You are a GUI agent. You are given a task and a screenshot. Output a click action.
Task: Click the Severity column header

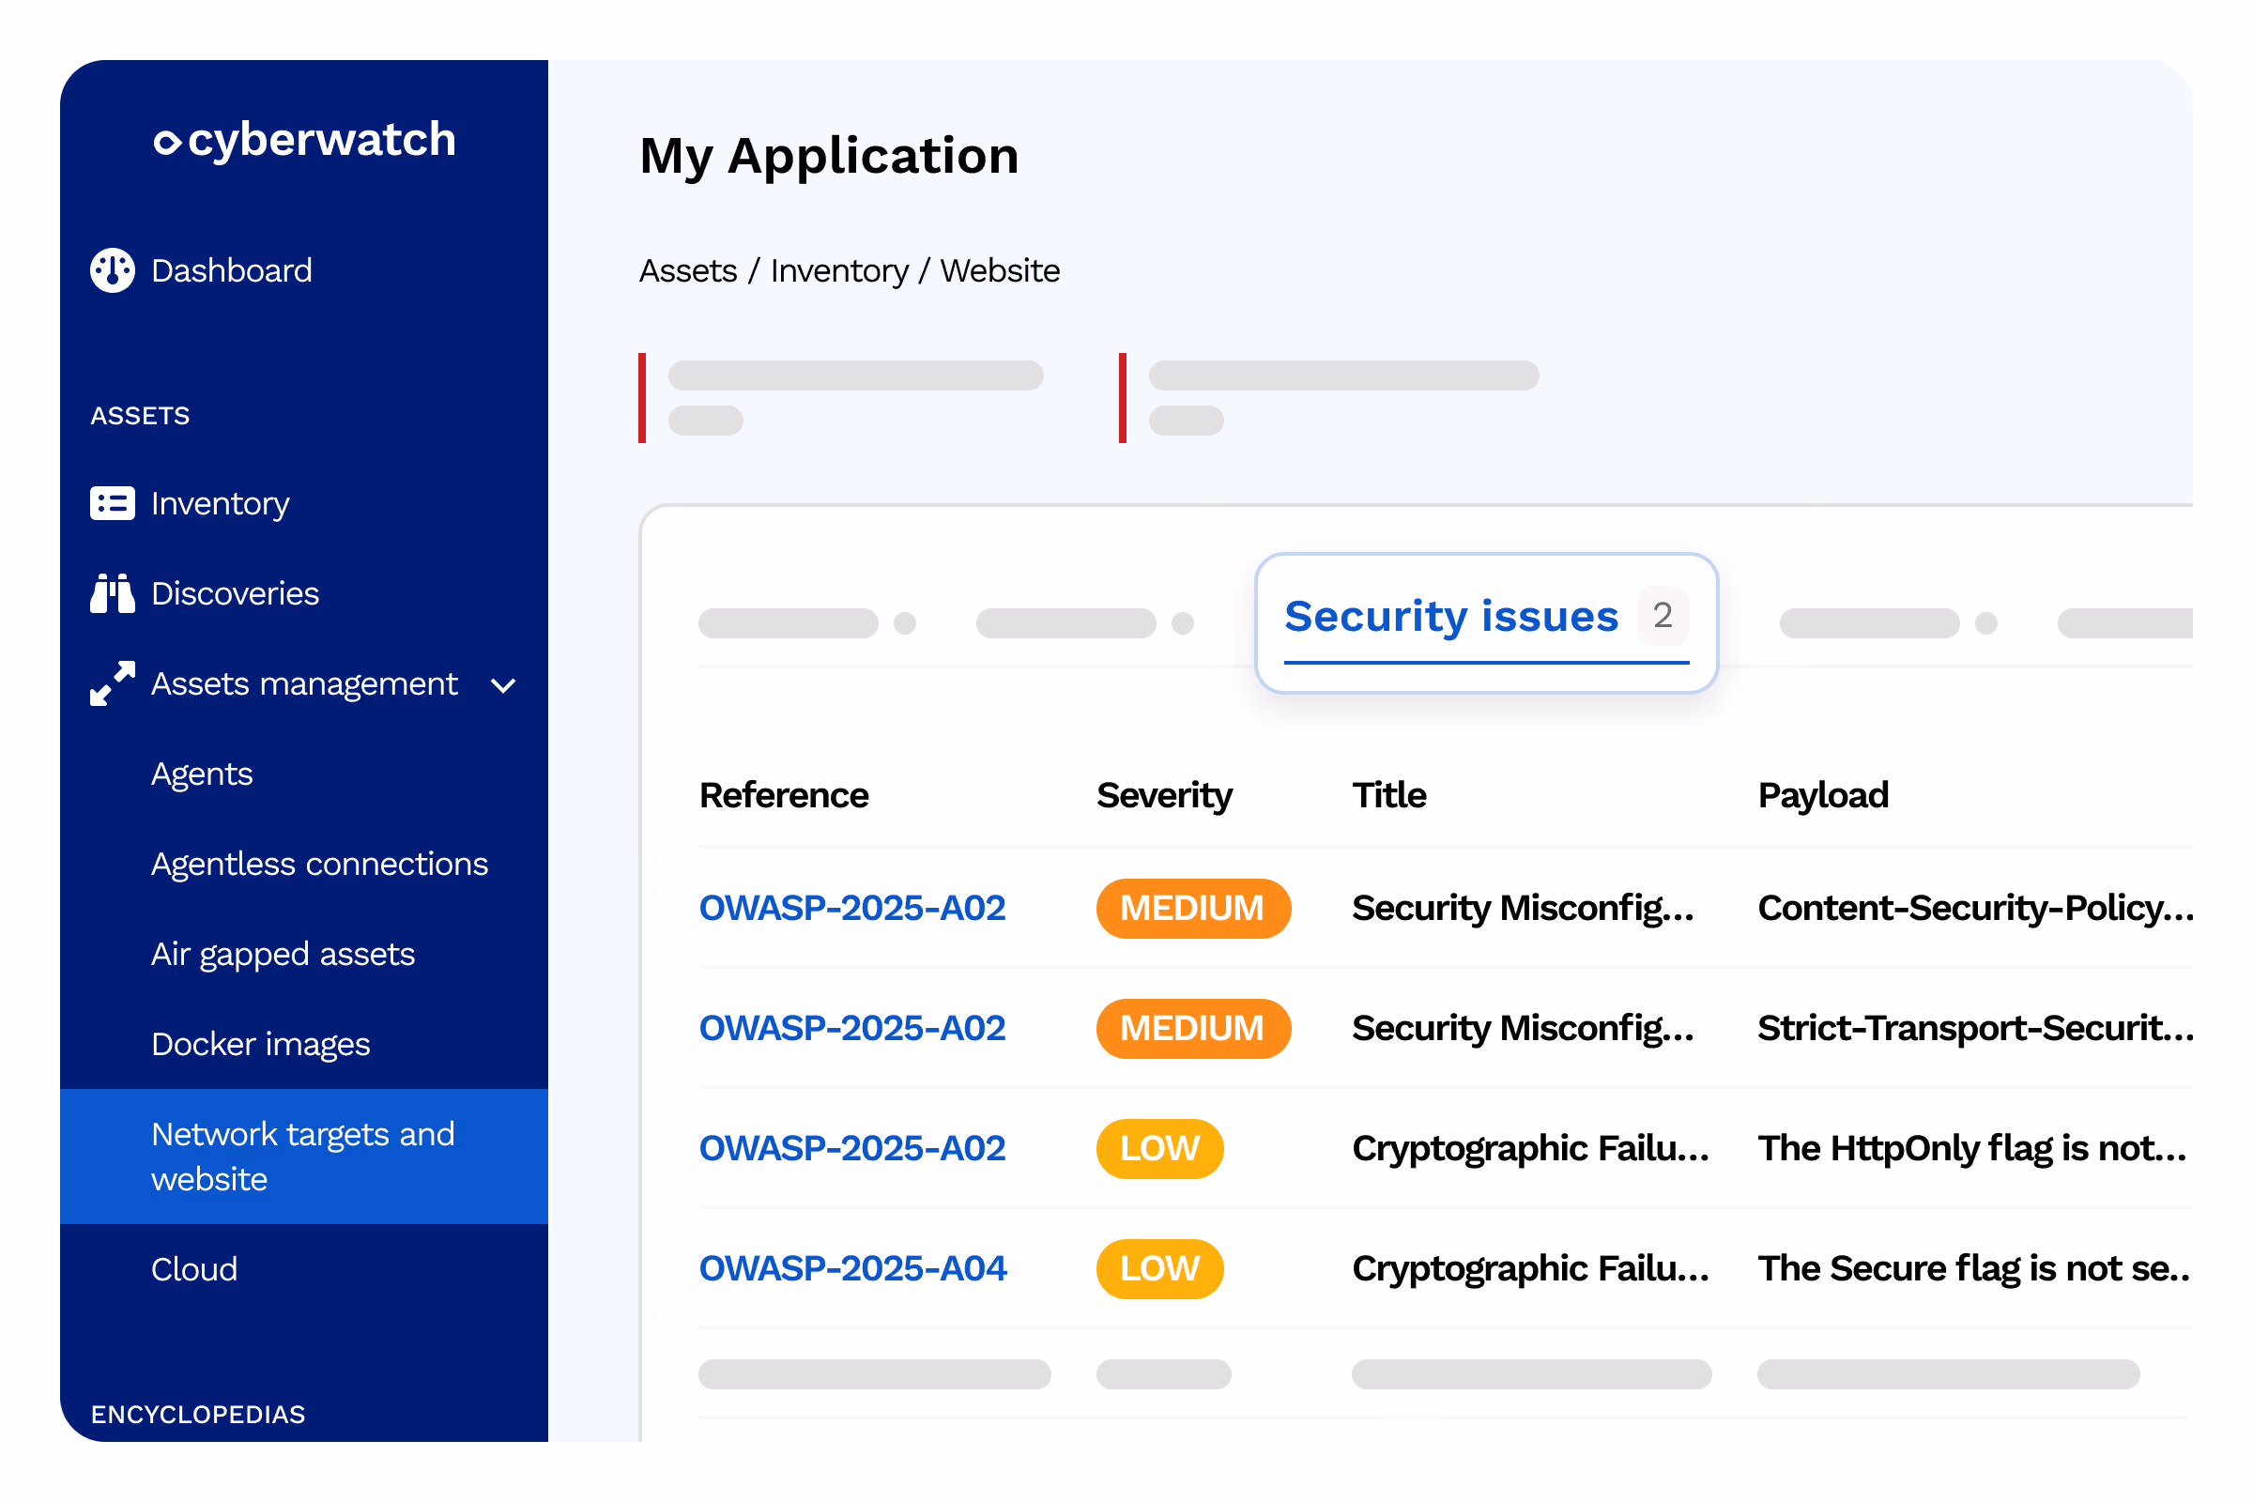[1164, 797]
